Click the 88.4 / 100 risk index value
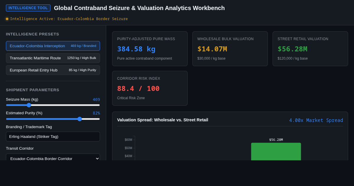Image resolution: width=354 pixels, height=186 pixels. coord(138,89)
